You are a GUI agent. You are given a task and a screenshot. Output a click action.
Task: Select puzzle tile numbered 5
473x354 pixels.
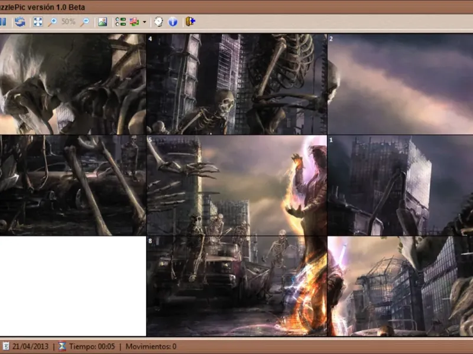(x=237, y=185)
